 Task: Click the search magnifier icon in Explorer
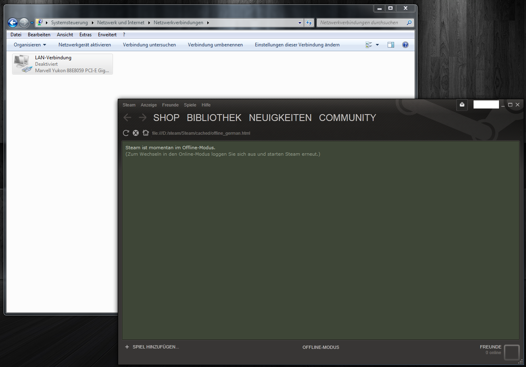(409, 23)
